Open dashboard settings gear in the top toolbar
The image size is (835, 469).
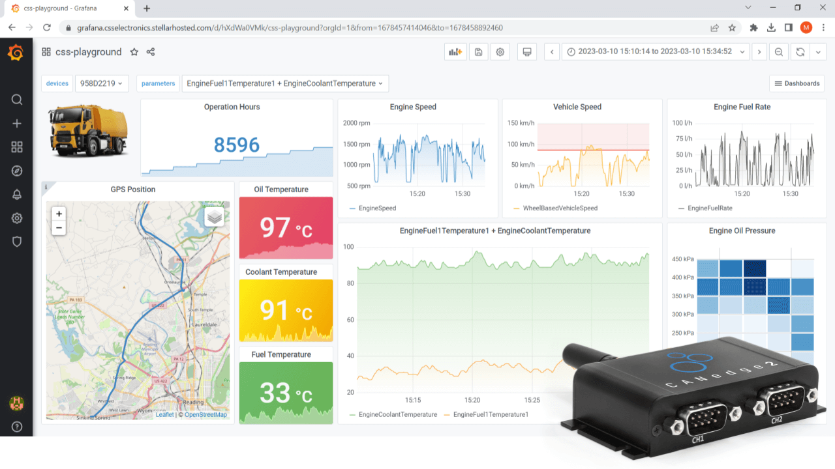pyautogui.click(x=500, y=51)
